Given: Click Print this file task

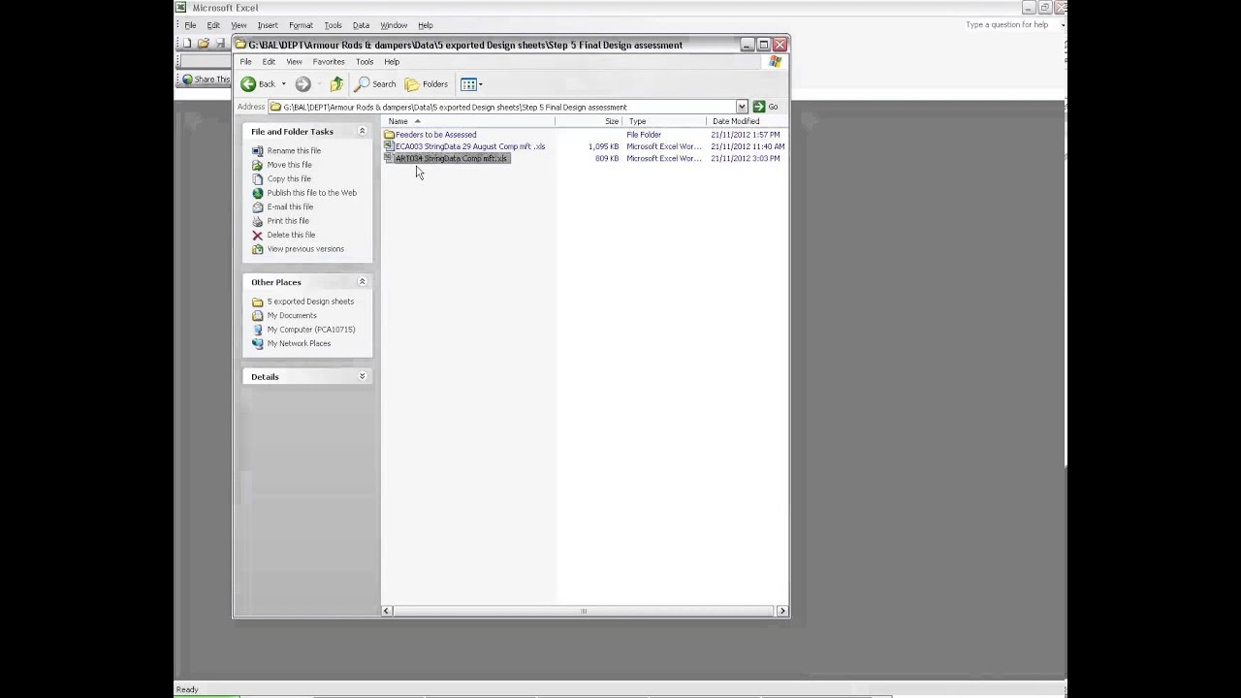Looking at the screenshot, I should [x=288, y=221].
